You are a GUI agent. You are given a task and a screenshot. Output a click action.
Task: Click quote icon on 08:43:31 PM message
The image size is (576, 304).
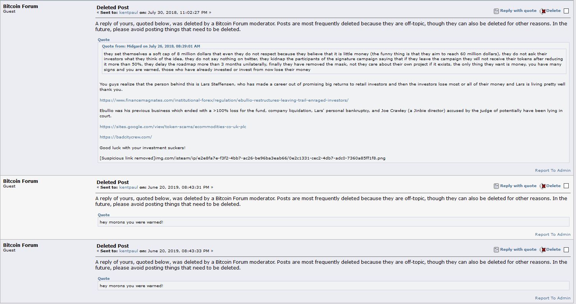496,186
